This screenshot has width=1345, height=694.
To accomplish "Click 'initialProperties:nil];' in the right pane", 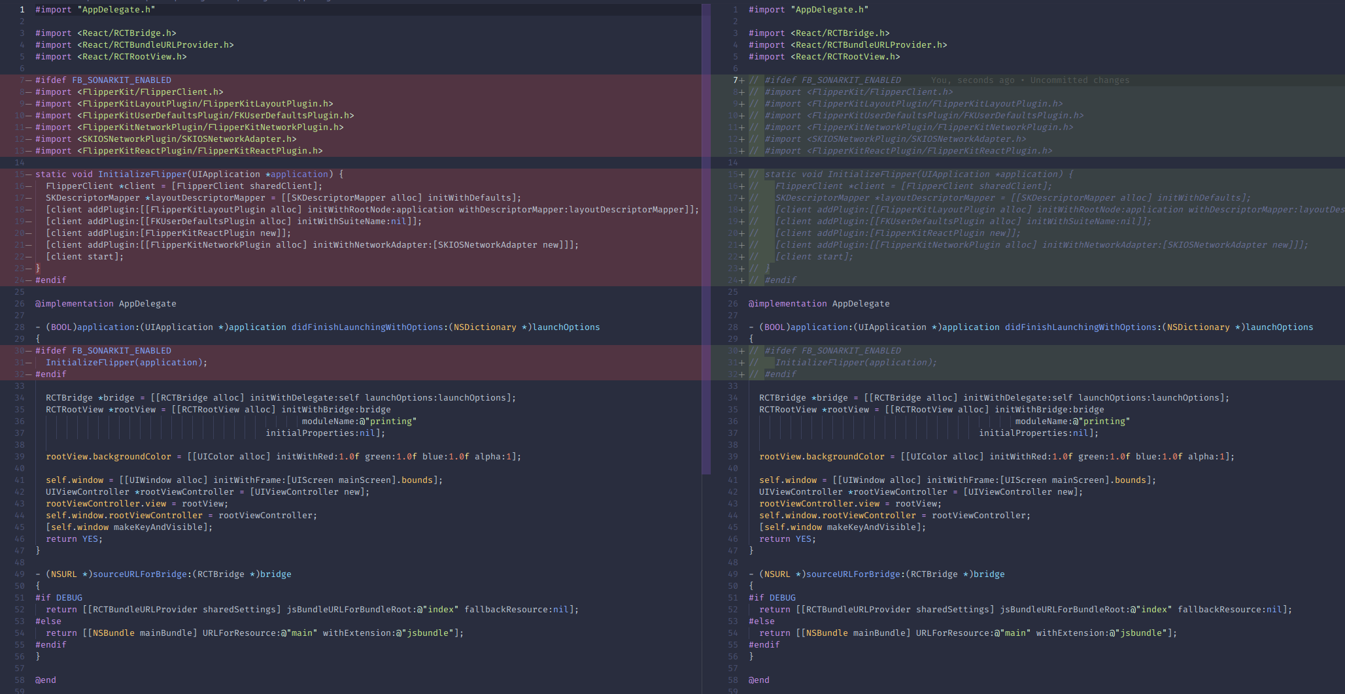I will click(1039, 433).
